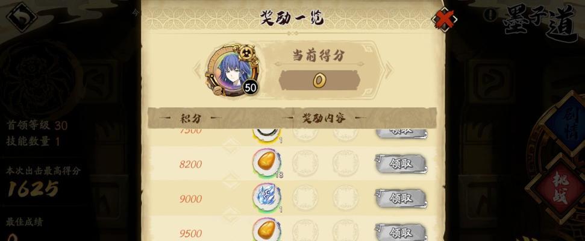Claim the 9000 points reward
The width and height of the screenshot is (585, 241).
pos(401,198)
